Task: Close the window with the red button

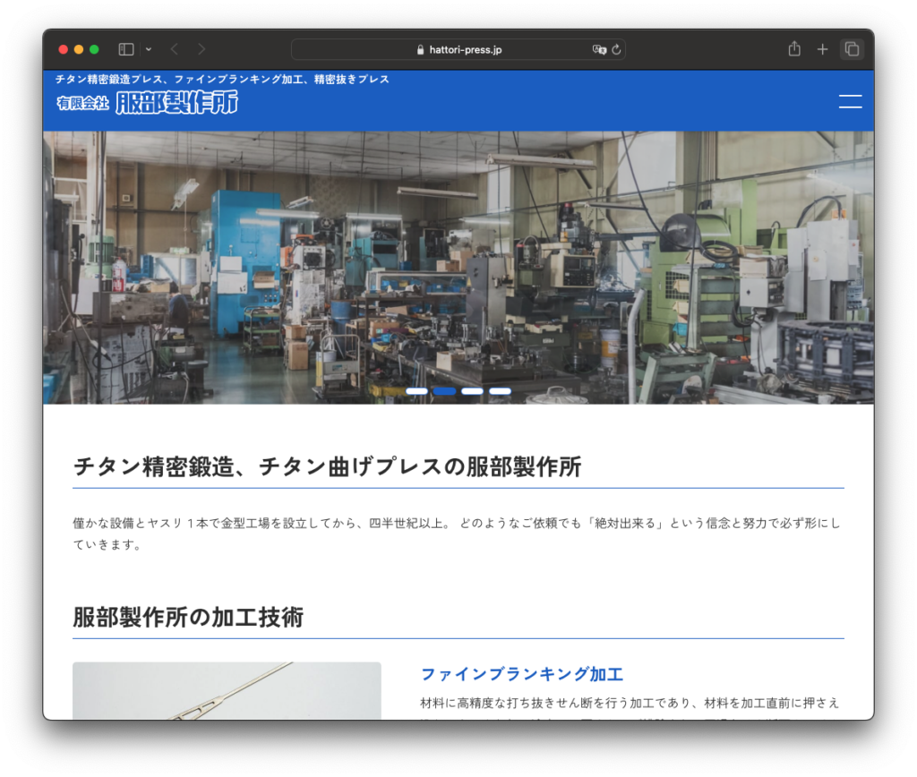Action: (x=64, y=50)
